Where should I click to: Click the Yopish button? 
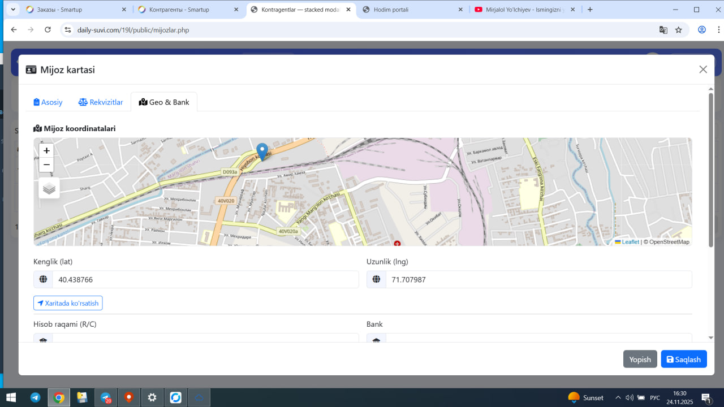coord(640,360)
